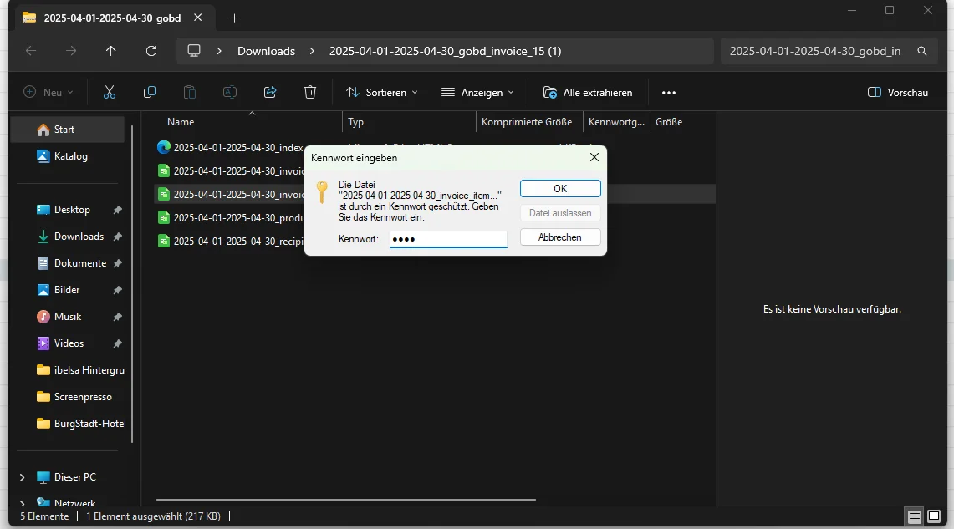
Task: Click chevron before Downloads in address bar
Action: [x=219, y=51]
